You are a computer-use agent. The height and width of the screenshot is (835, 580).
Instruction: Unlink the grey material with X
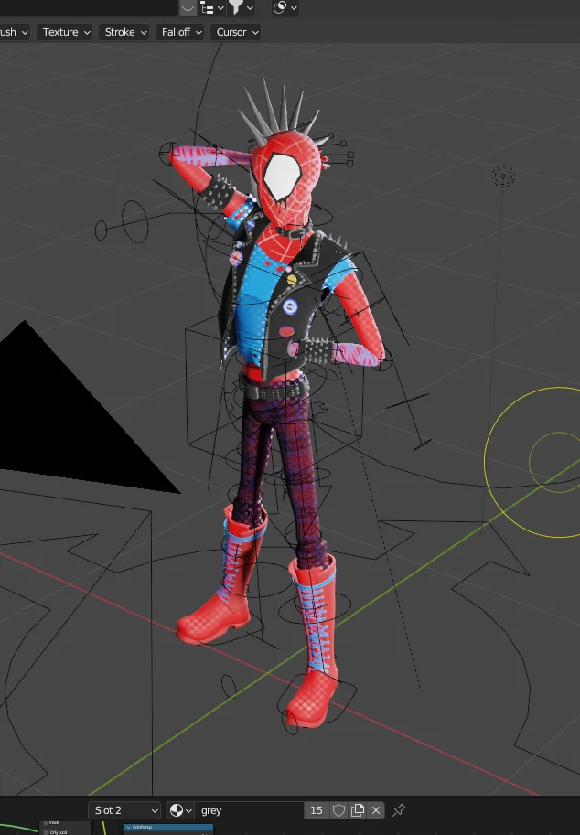[x=376, y=810]
